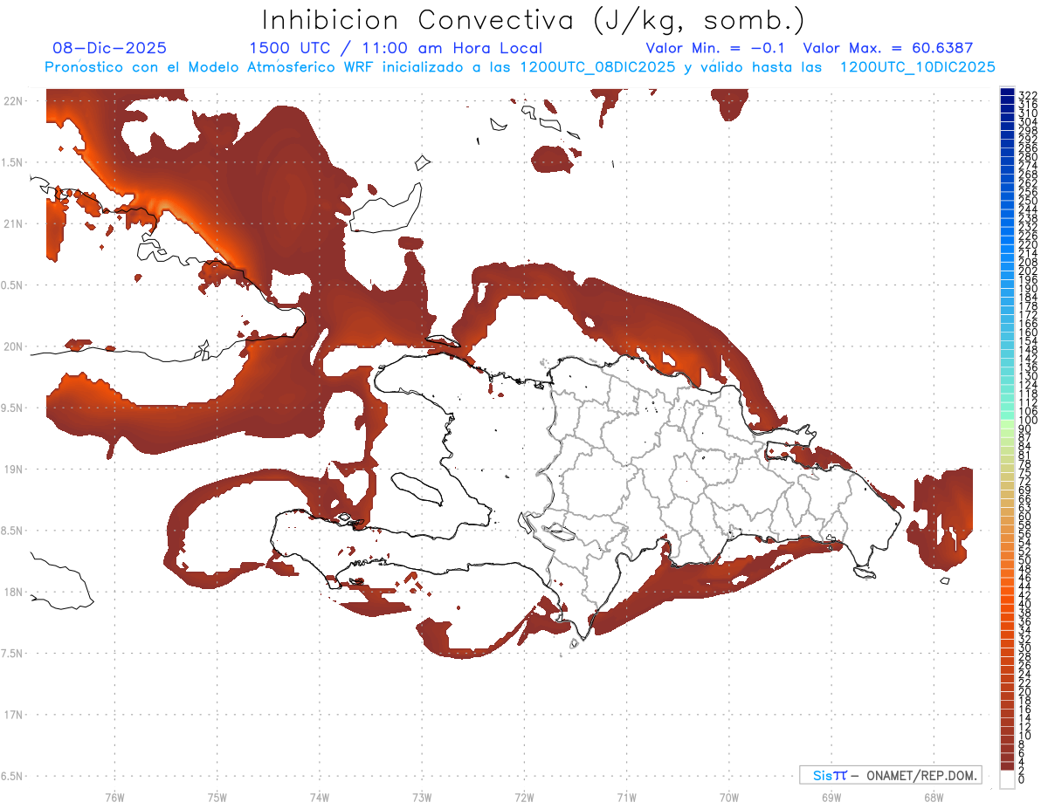
Task: Click the '6.5N' latitude label
Action: pyautogui.click(x=13, y=776)
